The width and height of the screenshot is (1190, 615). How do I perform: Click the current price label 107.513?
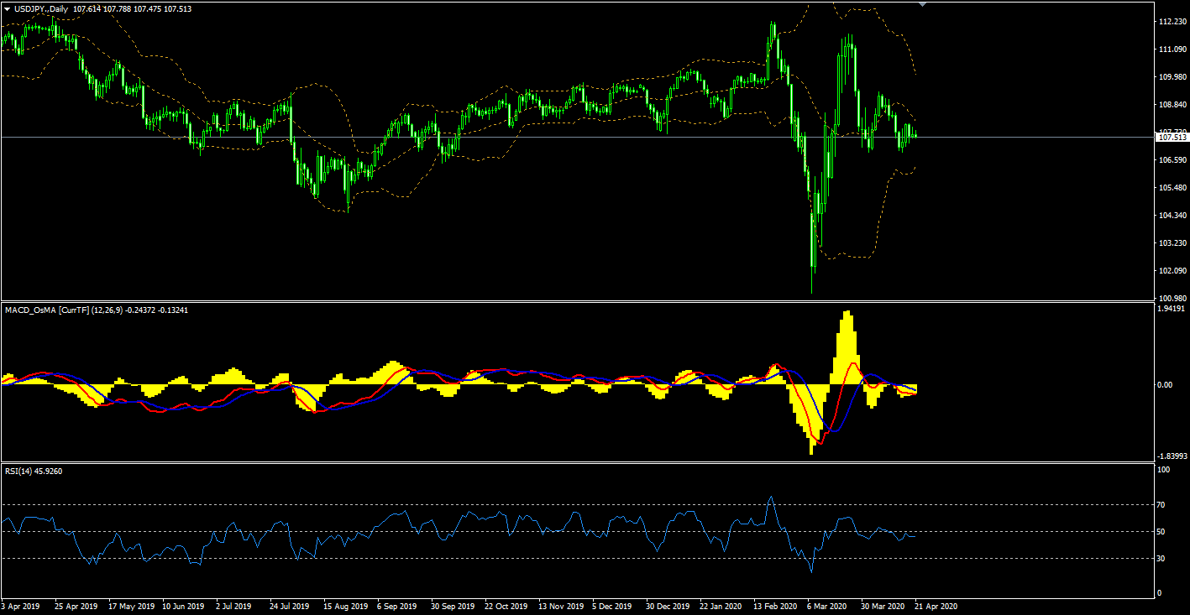pyautogui.click(x=1172, y=137)
